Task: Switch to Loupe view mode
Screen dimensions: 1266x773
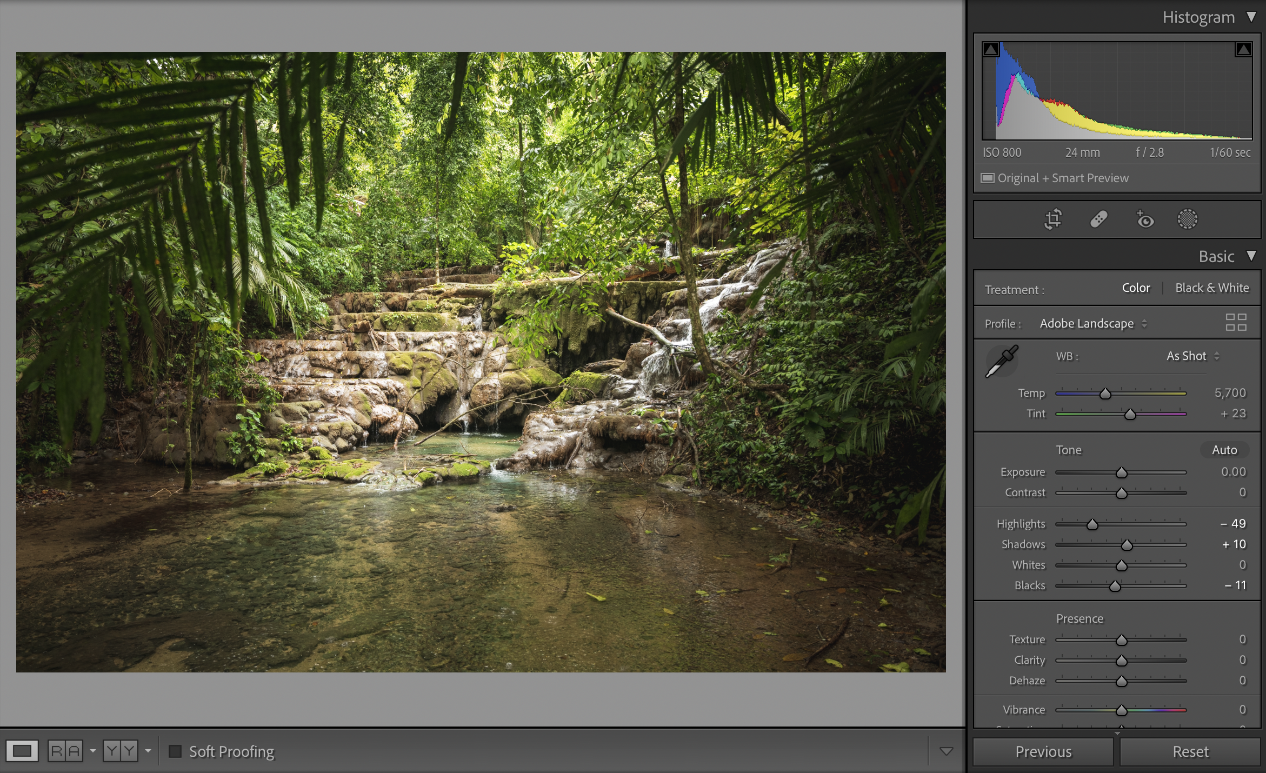Action: tap(22, 751)
